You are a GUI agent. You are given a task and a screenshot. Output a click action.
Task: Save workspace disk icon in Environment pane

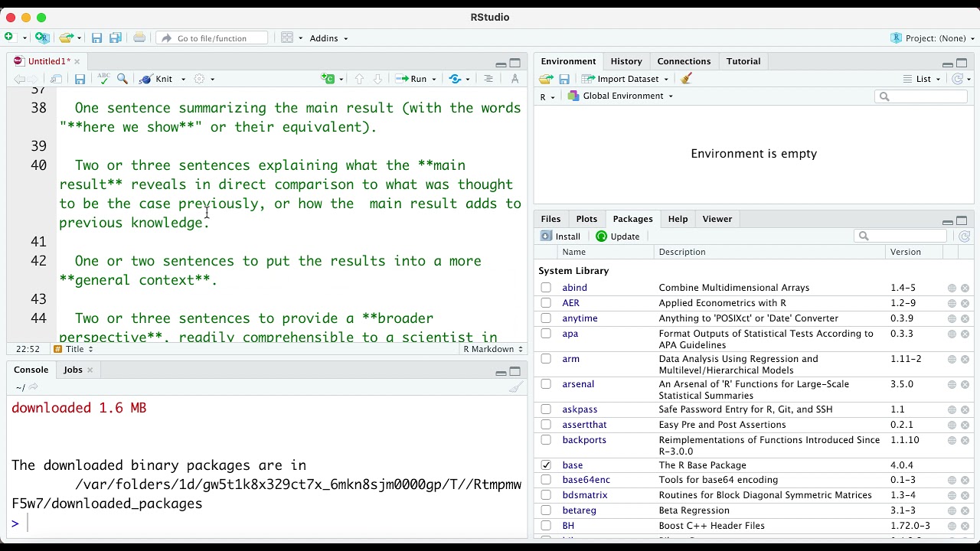point(564,79)
